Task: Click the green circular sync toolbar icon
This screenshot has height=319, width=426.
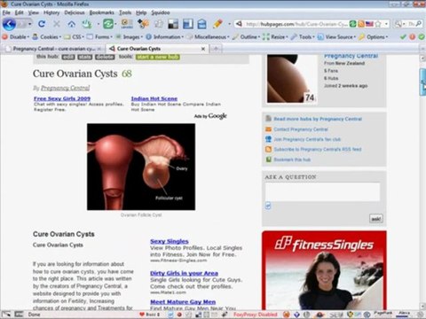Action: point(108,24)
